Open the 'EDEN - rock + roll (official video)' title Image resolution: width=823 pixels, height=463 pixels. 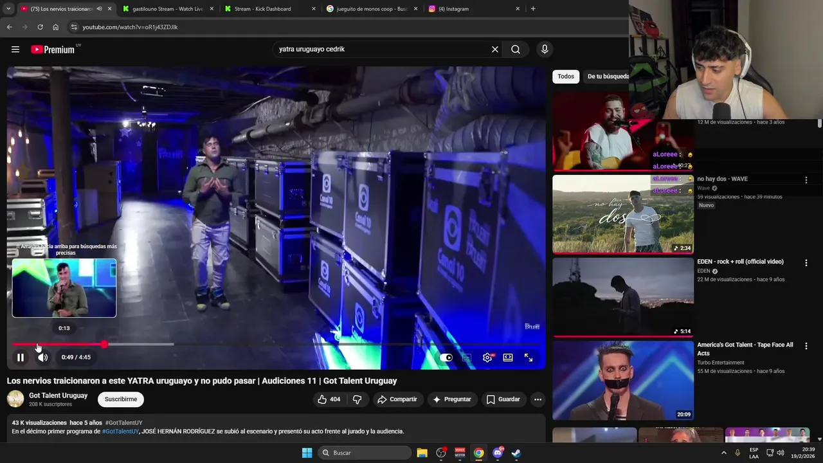coord(740,262)
